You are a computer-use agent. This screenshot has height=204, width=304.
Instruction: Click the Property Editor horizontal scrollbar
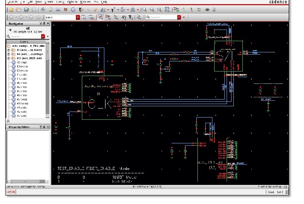[x=28, y=182]
